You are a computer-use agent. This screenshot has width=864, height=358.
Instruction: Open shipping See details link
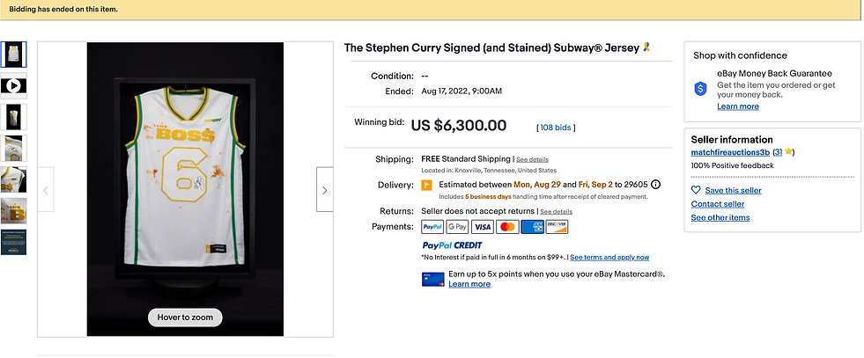click(532, 159)
